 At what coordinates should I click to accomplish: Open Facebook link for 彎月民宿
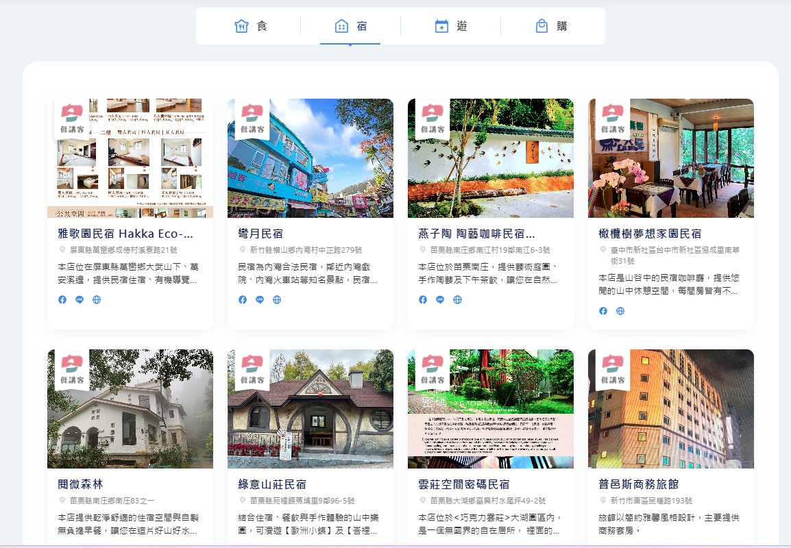(243, 299)
